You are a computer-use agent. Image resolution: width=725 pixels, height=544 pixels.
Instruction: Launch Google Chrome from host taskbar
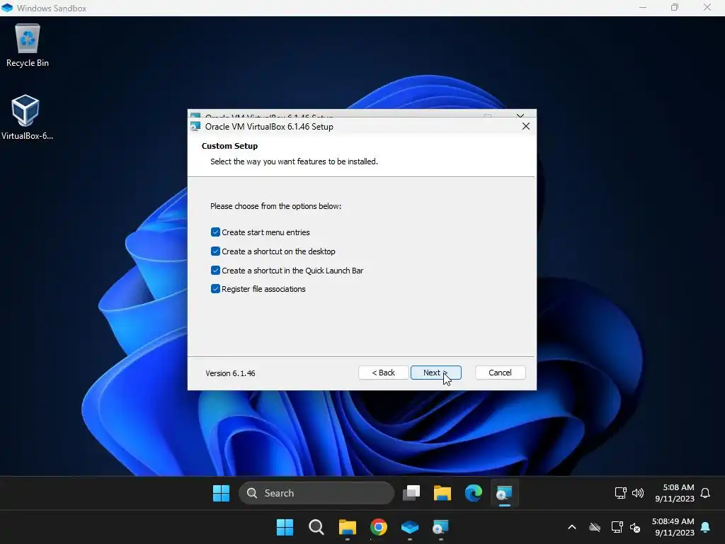tap(378, 527)
